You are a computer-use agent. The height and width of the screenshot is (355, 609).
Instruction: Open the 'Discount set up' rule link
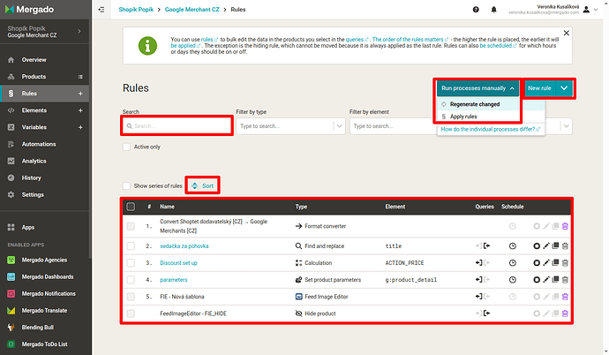[x=178, y=263]
